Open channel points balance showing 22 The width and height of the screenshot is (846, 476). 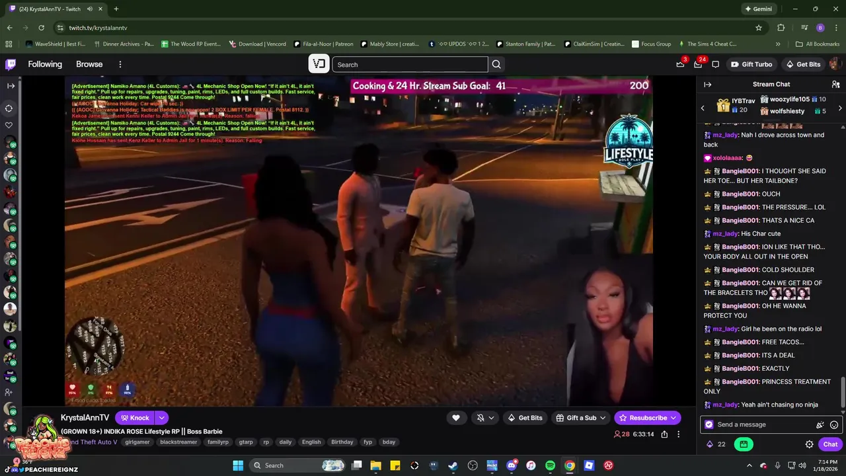(716, 444)
